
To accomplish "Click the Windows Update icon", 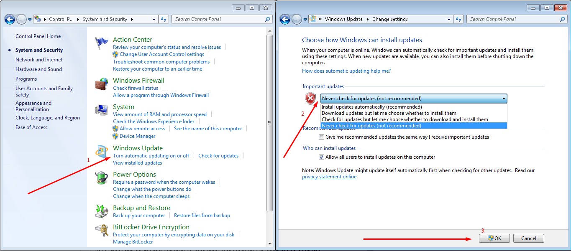I will click(102, 152).
